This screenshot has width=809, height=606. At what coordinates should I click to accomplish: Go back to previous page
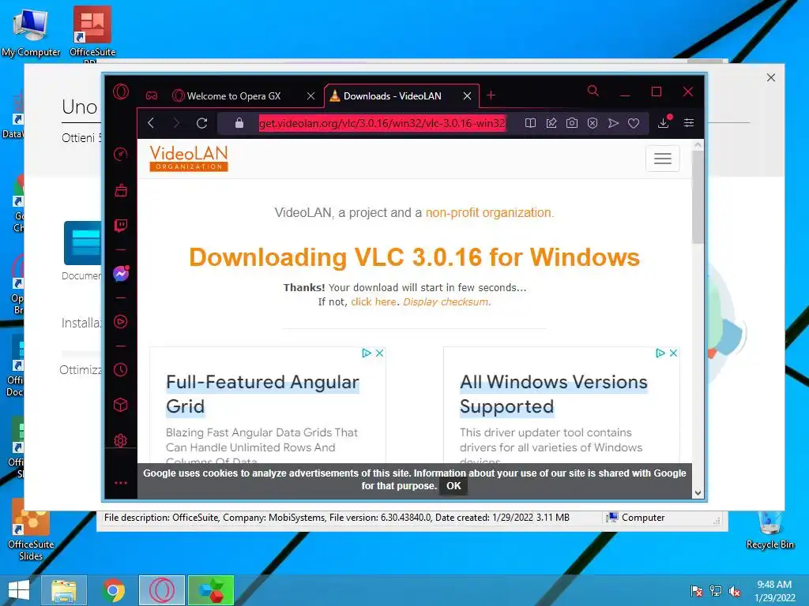tap(151, 122)
